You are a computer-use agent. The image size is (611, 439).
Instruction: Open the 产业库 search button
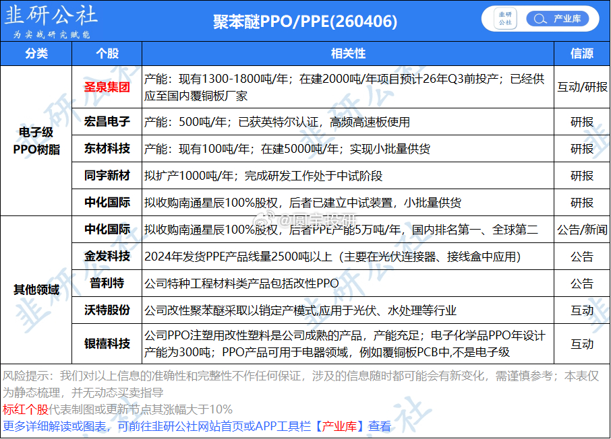[557, 19]
